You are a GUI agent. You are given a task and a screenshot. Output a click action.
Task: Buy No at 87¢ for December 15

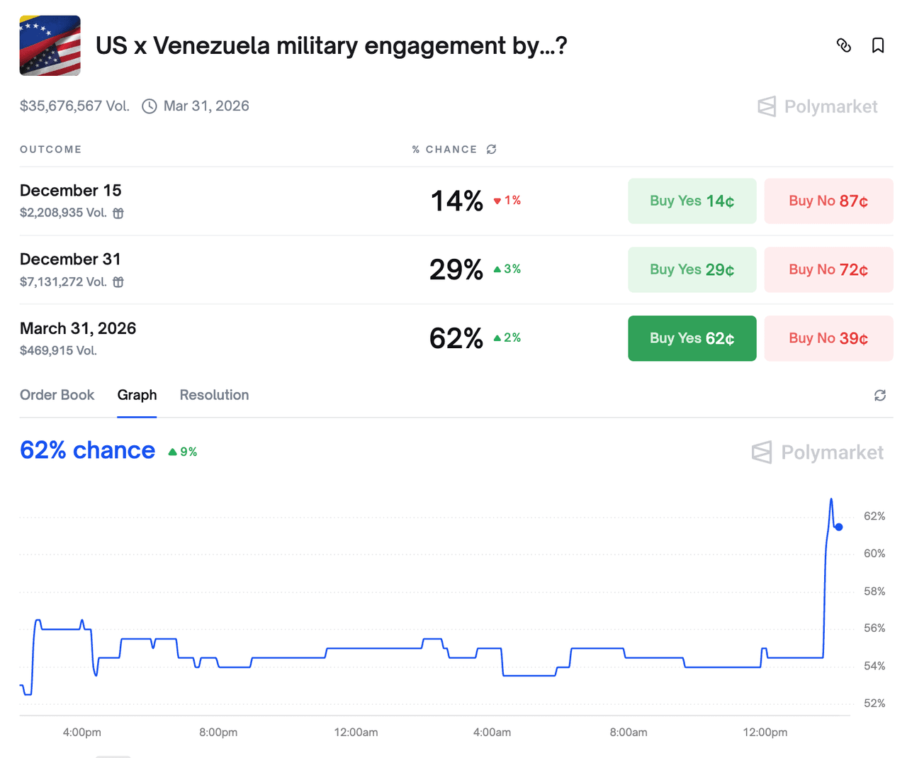point(828,201)
